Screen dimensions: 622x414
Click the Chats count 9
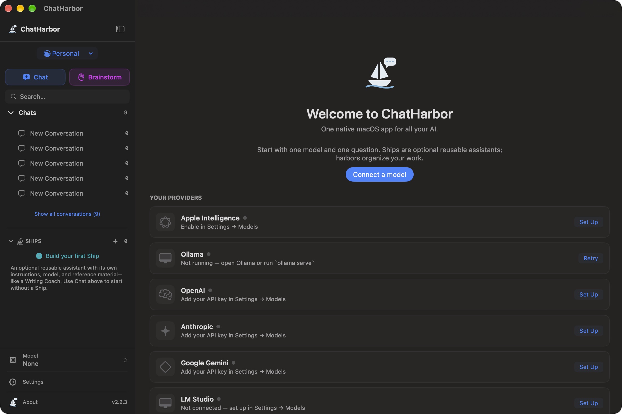[126, 113]
